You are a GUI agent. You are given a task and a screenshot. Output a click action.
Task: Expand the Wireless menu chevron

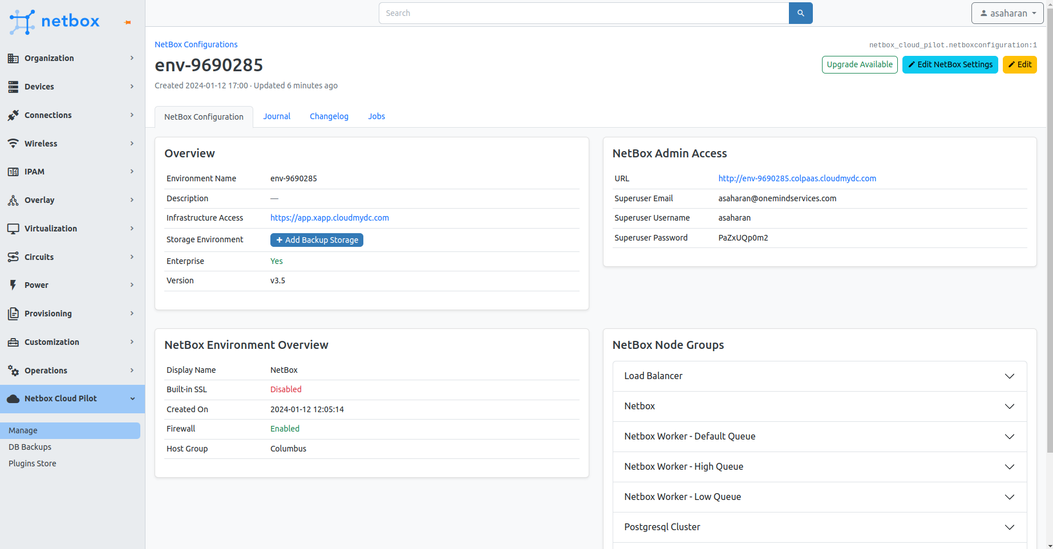click(x=132, y=144)
